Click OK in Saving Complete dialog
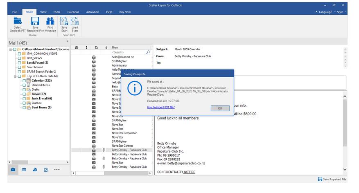 point(220,108)
